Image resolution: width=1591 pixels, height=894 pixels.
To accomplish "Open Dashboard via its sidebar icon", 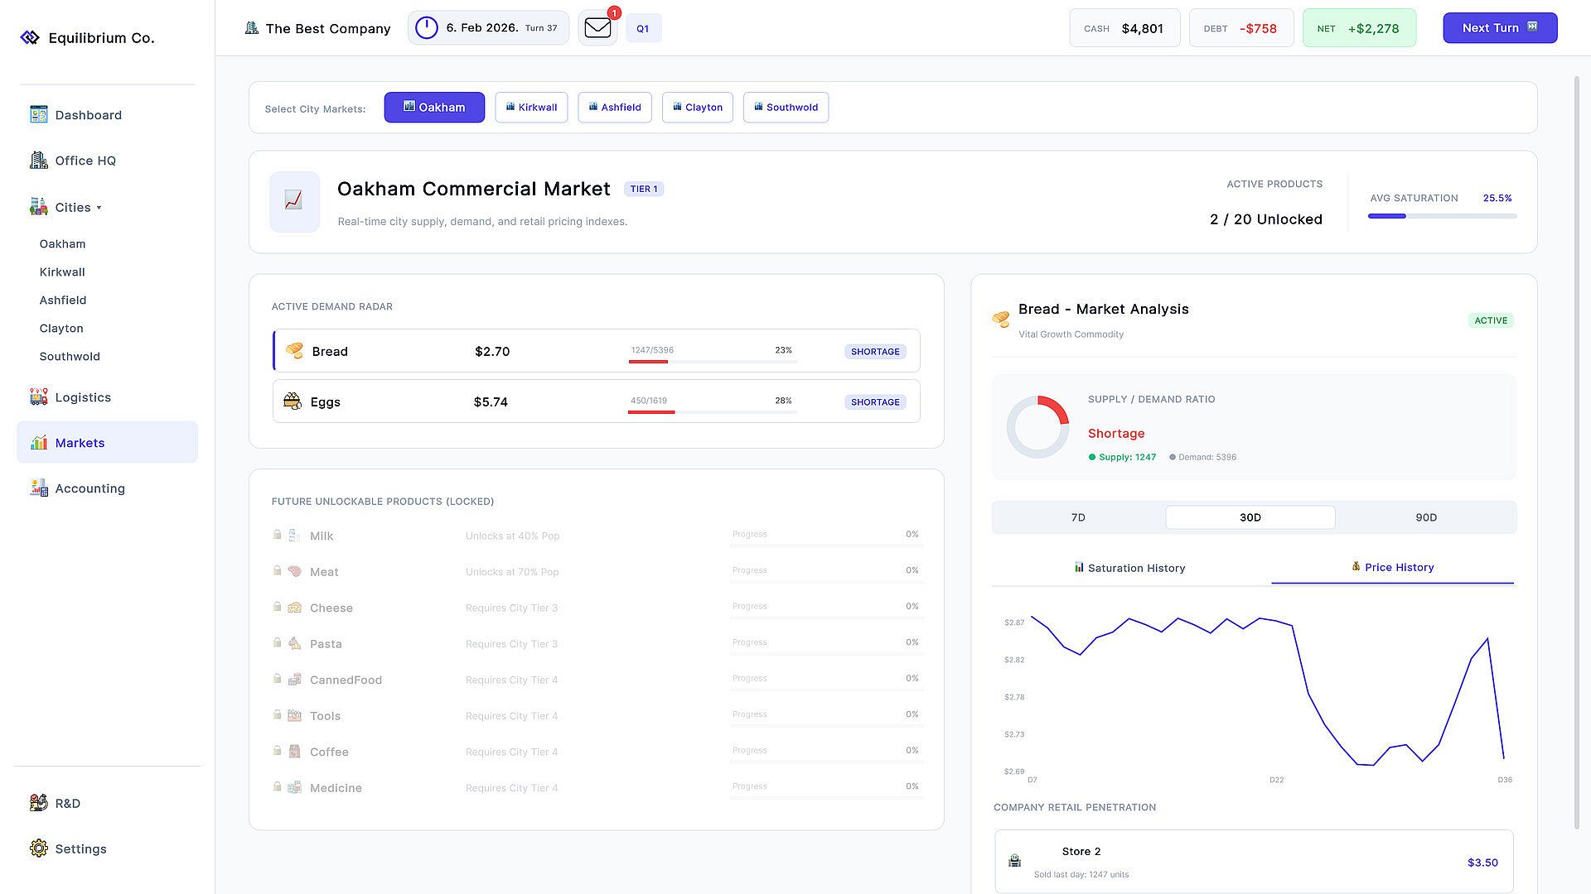I will [x=39, y=114].
